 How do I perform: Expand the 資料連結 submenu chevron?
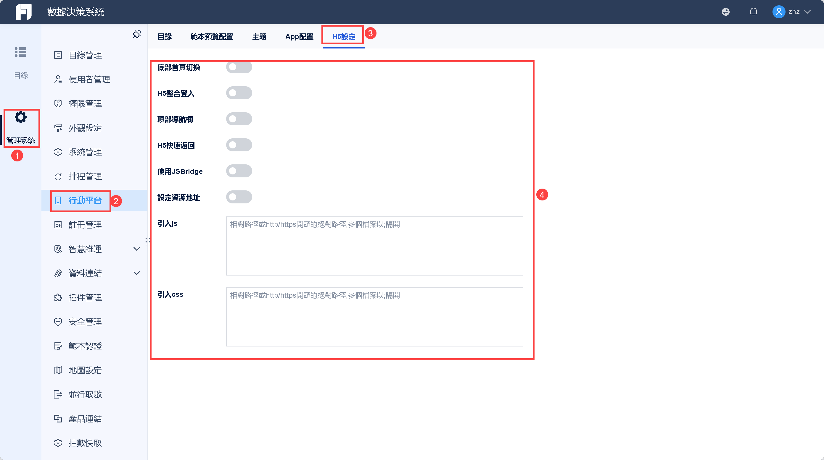pyautogui.click(x=136, y=273)
